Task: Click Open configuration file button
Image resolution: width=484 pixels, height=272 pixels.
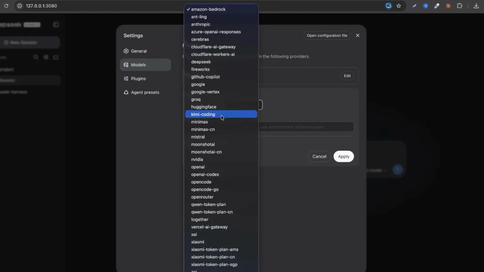Action: (x=327, y=35)
